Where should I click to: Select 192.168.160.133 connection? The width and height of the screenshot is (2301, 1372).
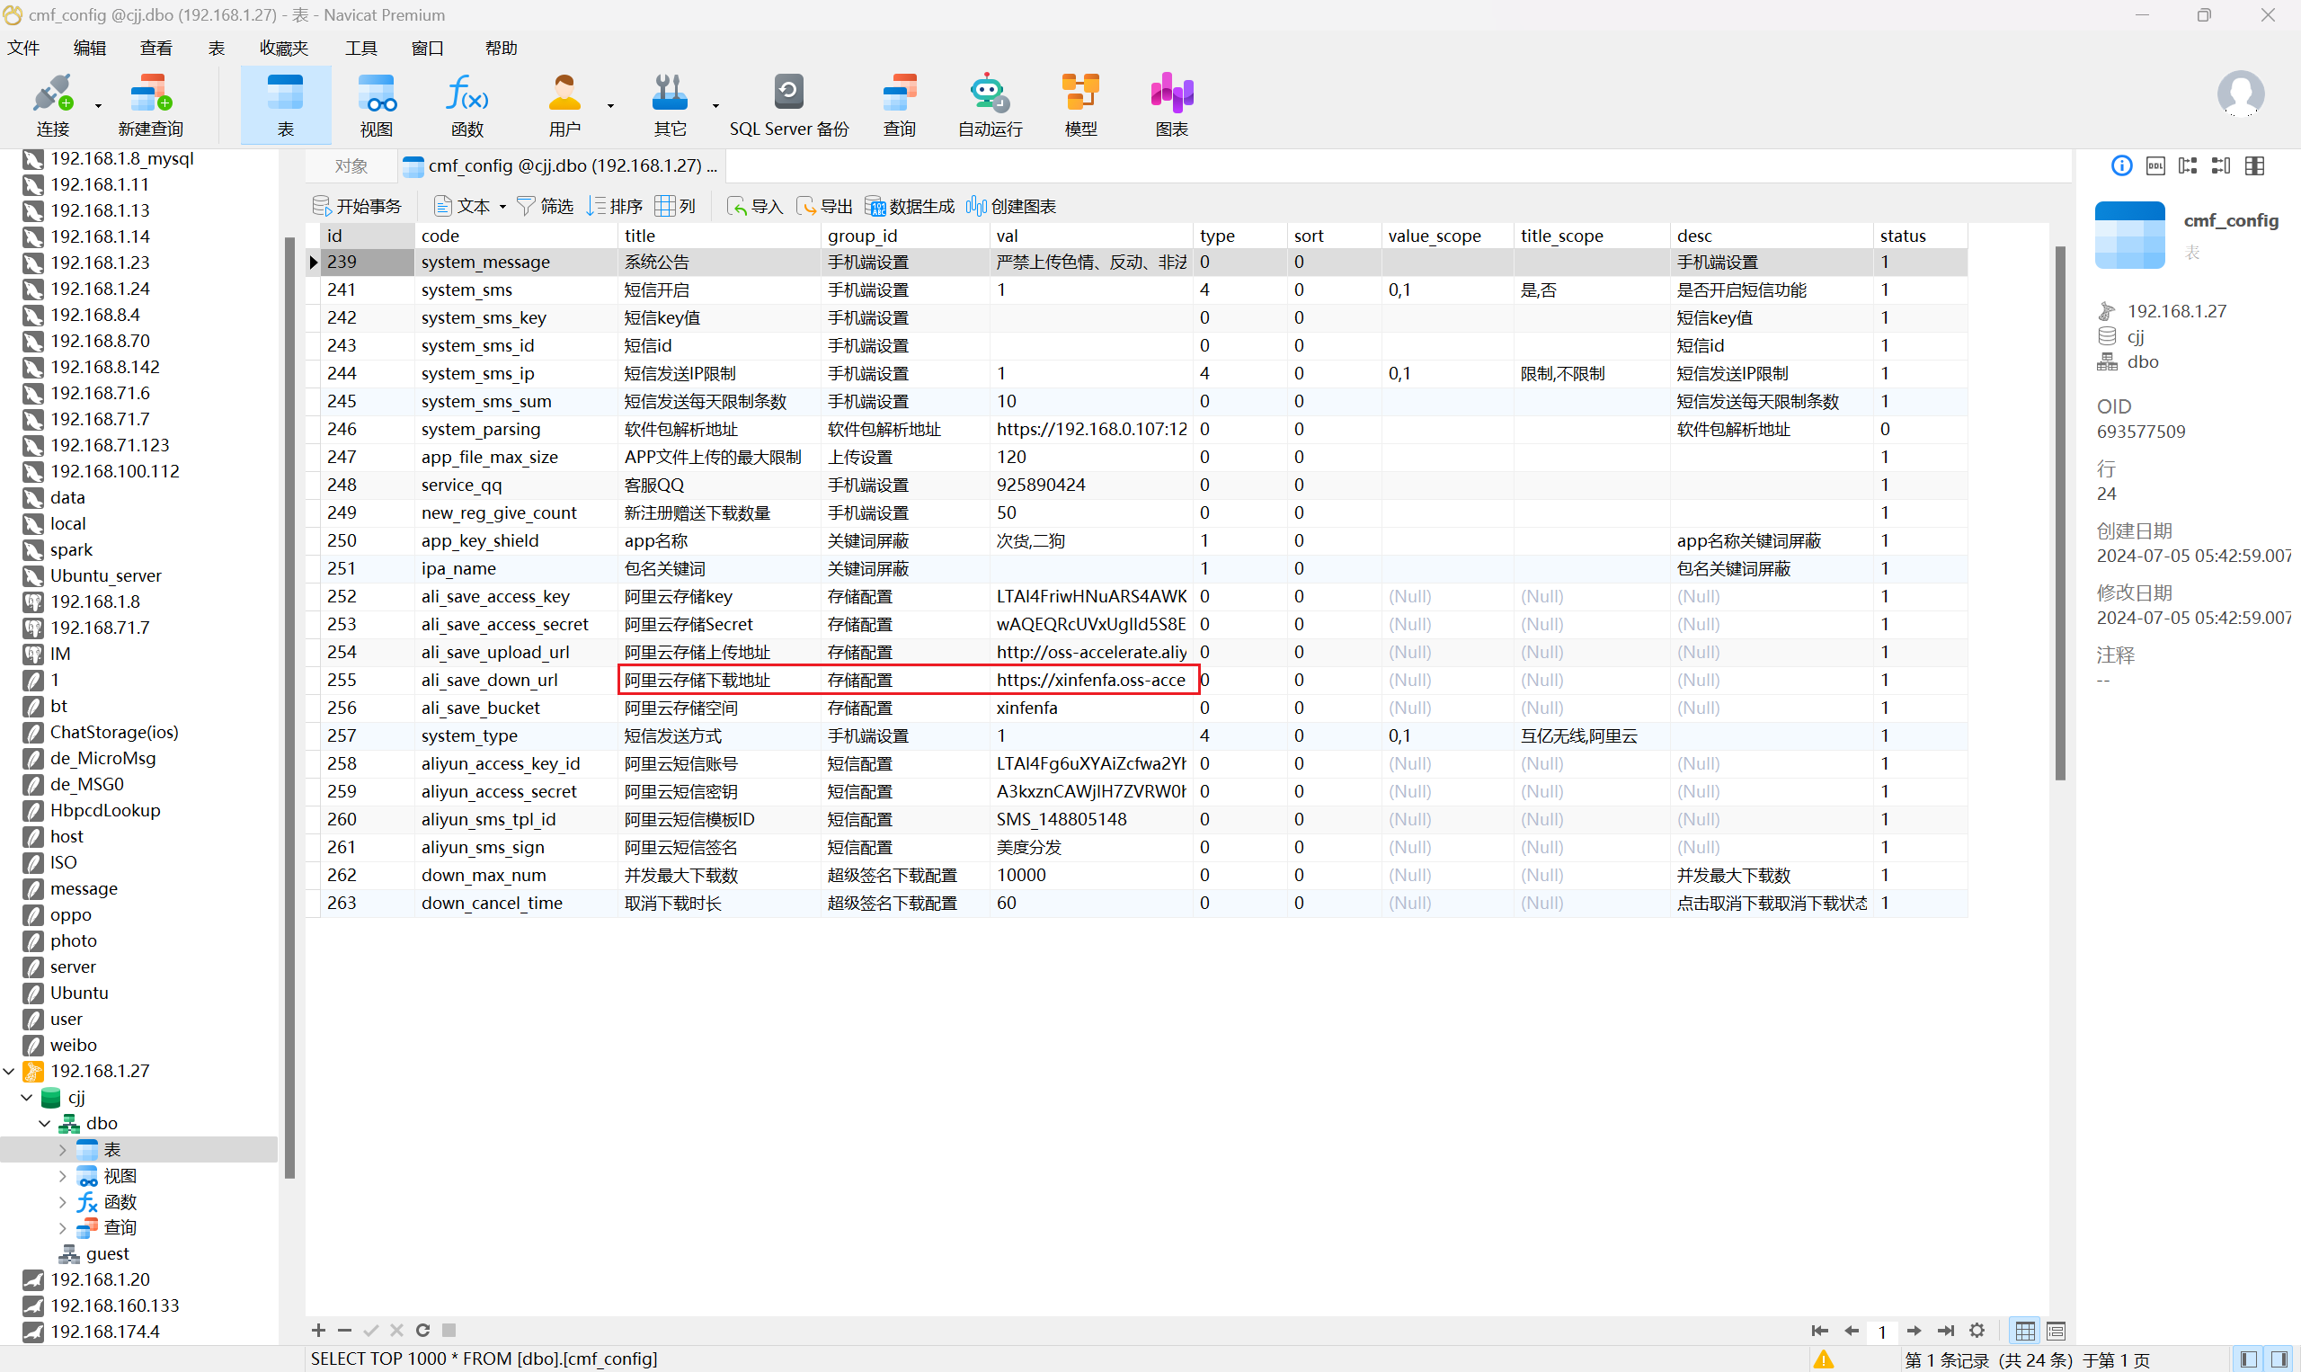[x=114, y=1305]
